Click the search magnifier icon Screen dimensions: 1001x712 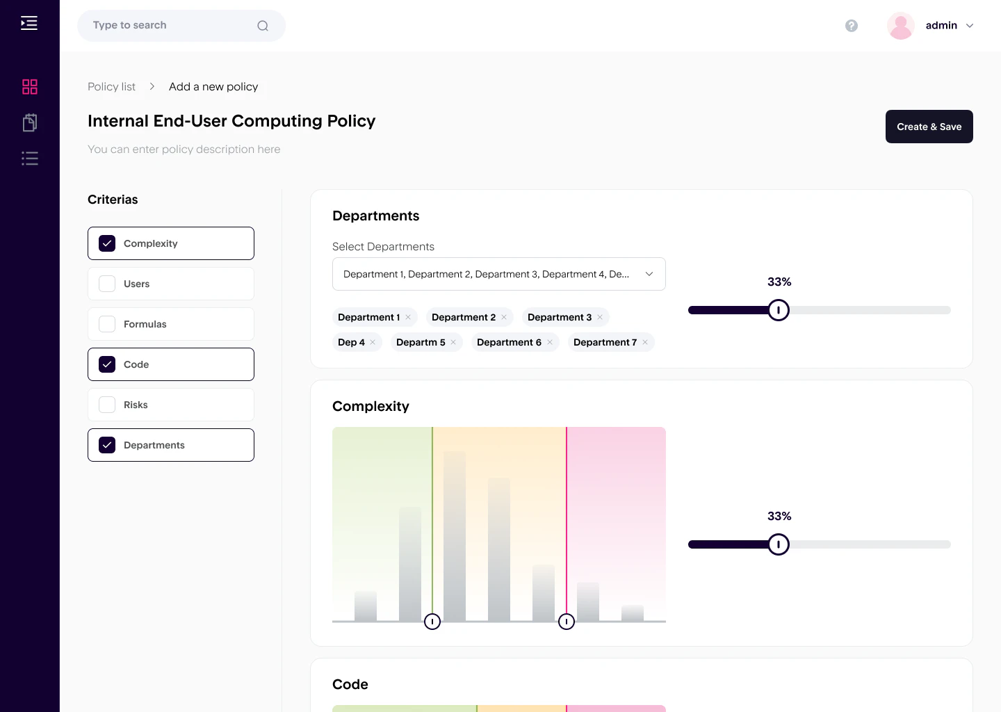click(x=262, y=25)
